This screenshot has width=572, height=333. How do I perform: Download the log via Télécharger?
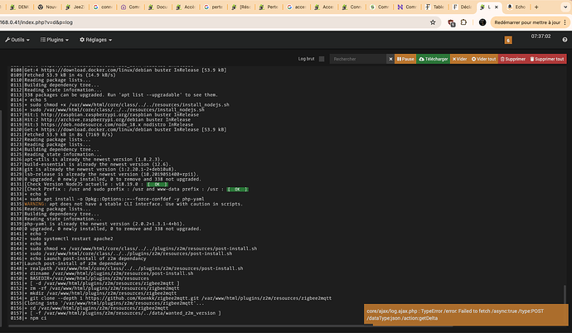click(x=434, y=59)
